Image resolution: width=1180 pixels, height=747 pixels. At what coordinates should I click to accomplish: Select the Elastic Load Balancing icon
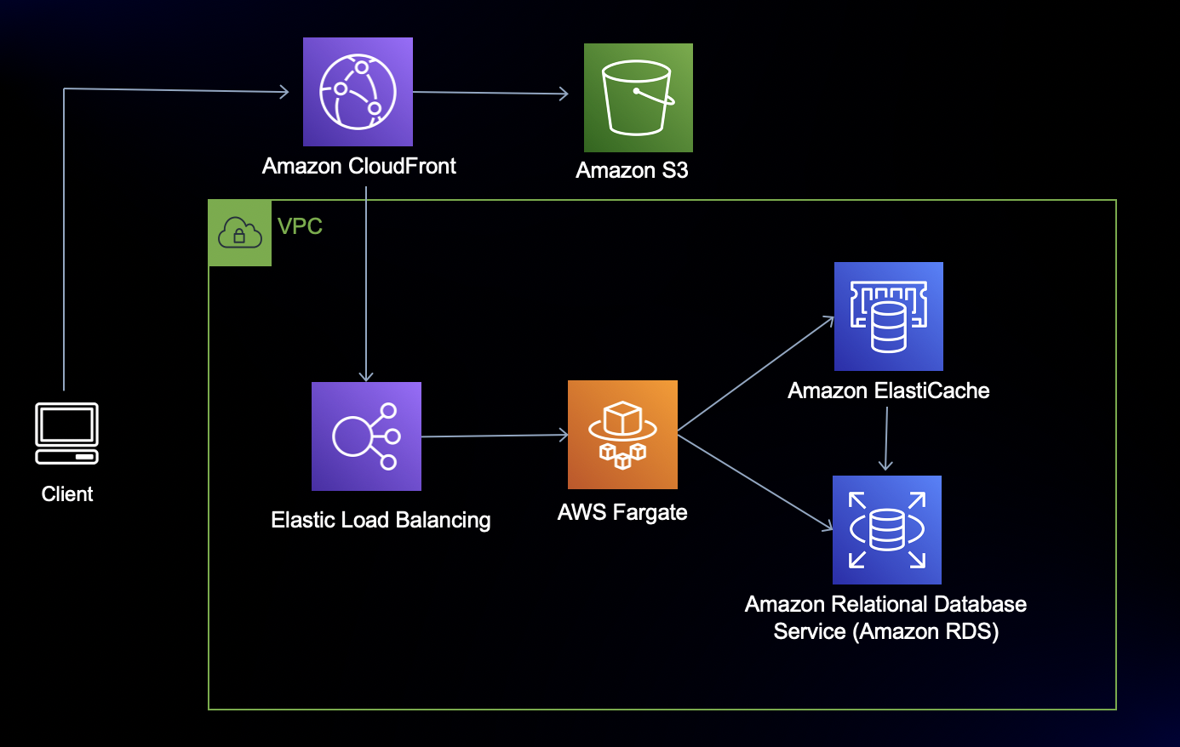pos(366,436)
